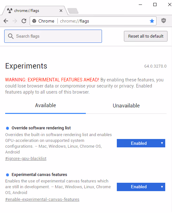Screen dimensions: 172x213
Task: Click the Reset all to default button
Action: [146, 36]
